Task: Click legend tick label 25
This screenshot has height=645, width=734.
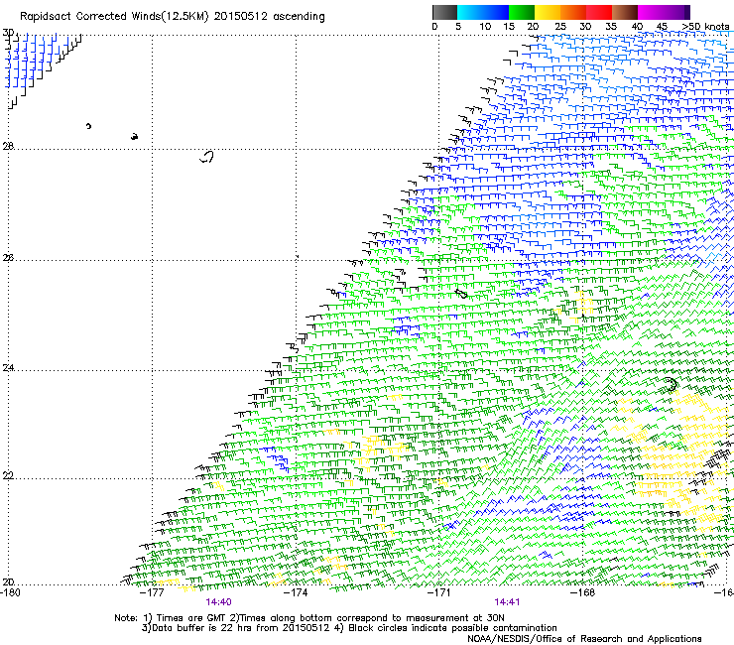Action: [560, 26]
